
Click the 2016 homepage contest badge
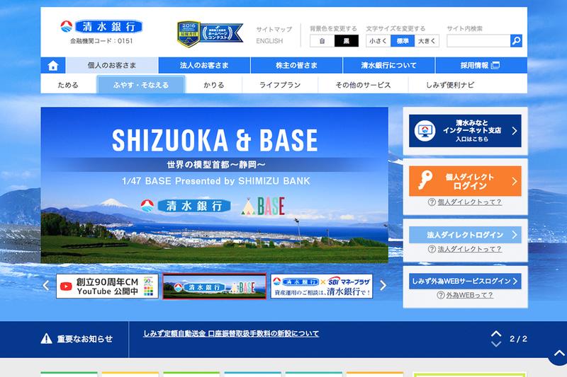210,33
